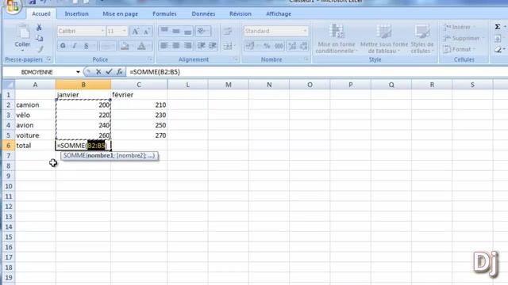
Task: Click cell containing février
Action: pos(139,95)
